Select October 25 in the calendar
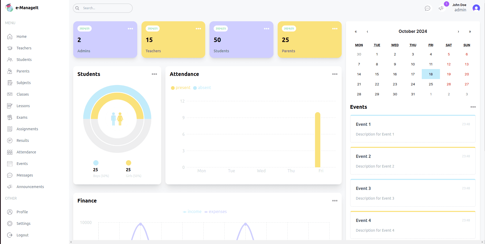 click(431, 84)
